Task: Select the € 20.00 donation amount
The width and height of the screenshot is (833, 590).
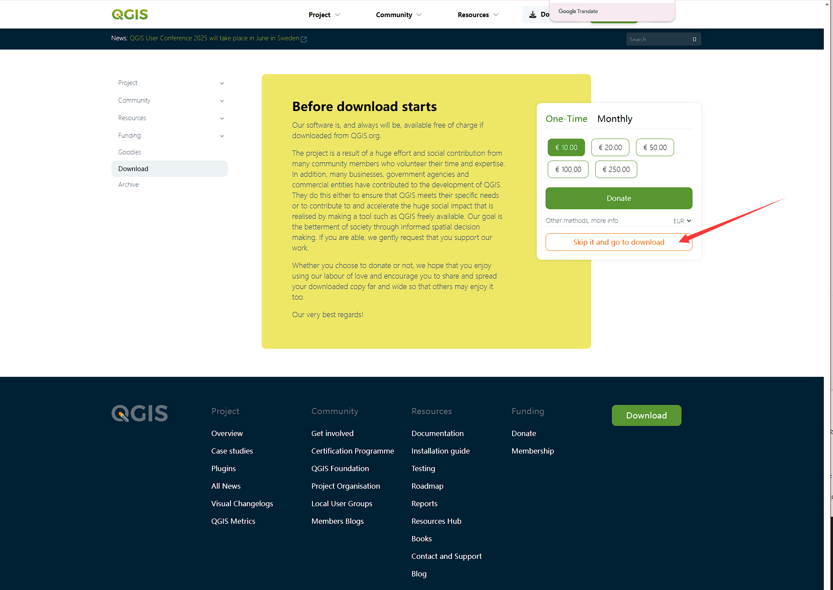Action: tap(610, 147)
